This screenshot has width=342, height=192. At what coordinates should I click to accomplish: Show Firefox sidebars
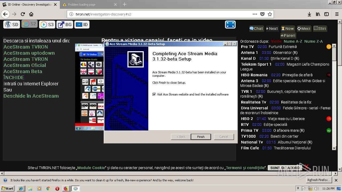pyautogui.click(x=327, y=14)
